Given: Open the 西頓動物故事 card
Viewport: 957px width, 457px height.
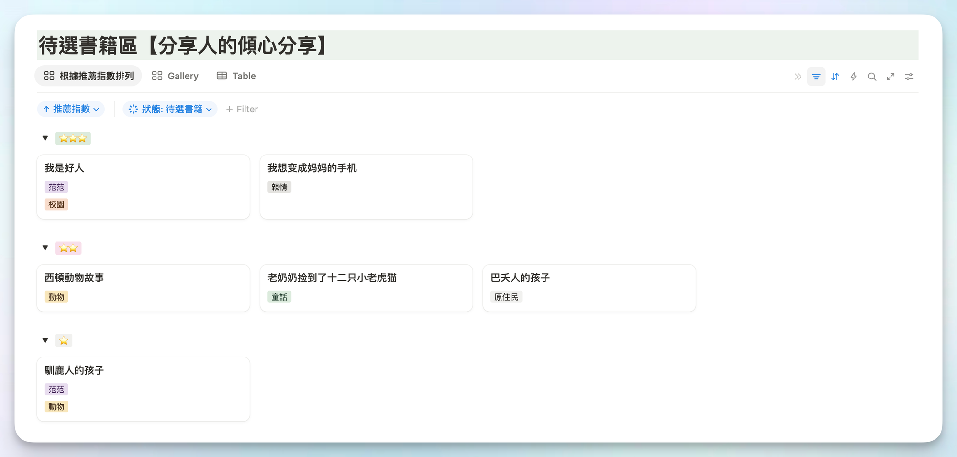Looking at the screenshot, I should [144, 288].
